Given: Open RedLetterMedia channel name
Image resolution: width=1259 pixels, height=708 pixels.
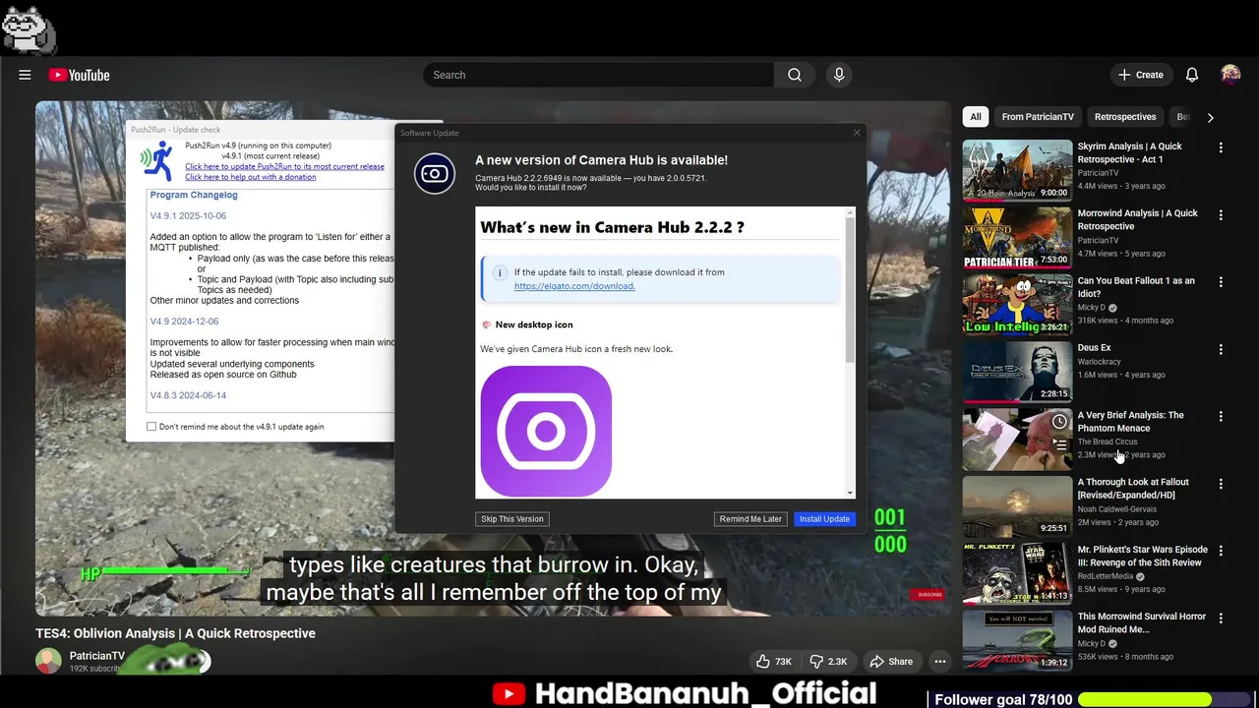Looking at the screenshot, I should (x=1107, y=576).
